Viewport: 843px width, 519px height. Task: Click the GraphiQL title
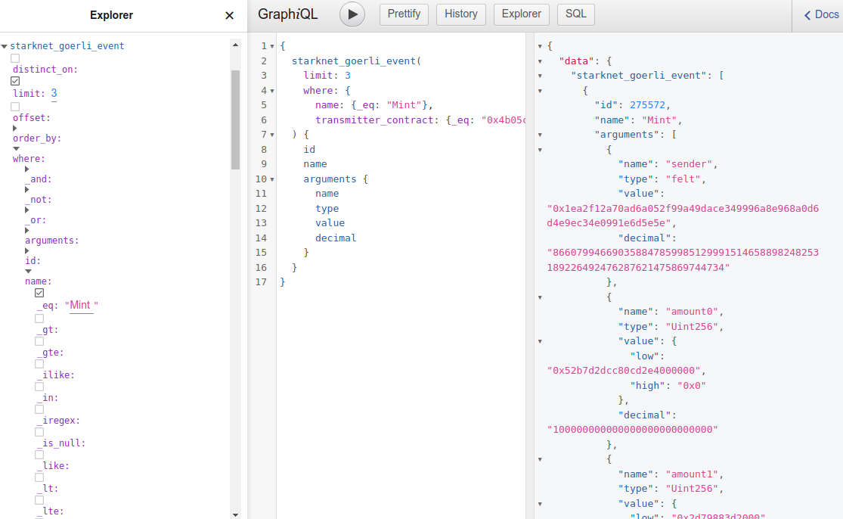point(287,14)
